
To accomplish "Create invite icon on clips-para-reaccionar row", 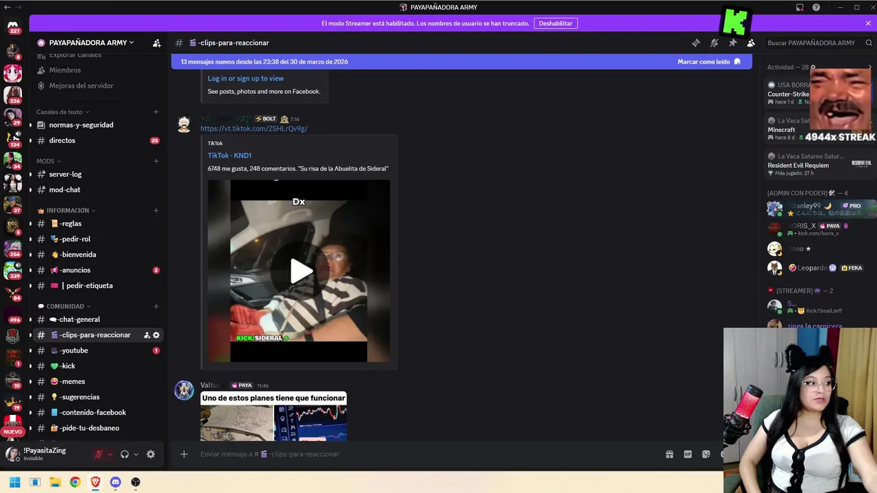I will tap(147, 335).
